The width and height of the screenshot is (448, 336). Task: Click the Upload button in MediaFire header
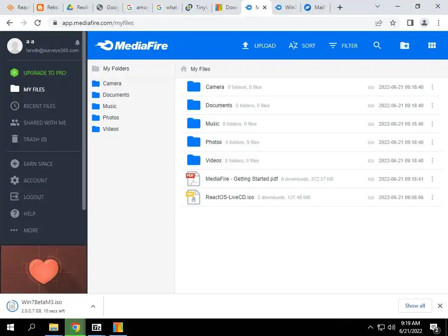click(259, 45)
